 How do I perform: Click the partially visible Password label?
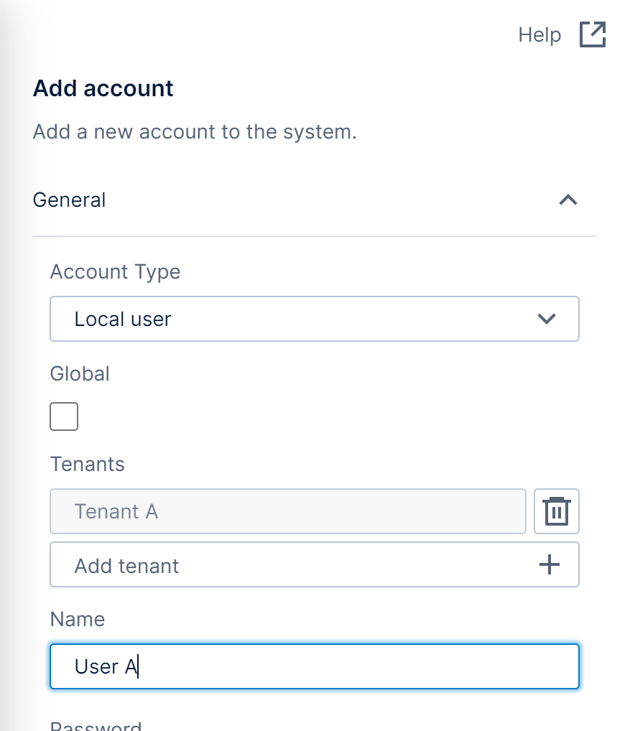tap(96, 725)
